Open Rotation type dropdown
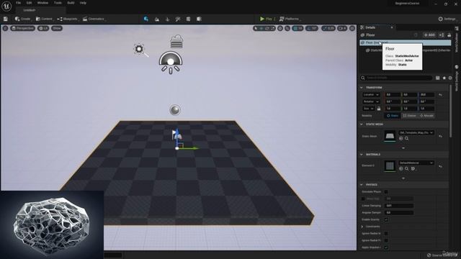 372,101
